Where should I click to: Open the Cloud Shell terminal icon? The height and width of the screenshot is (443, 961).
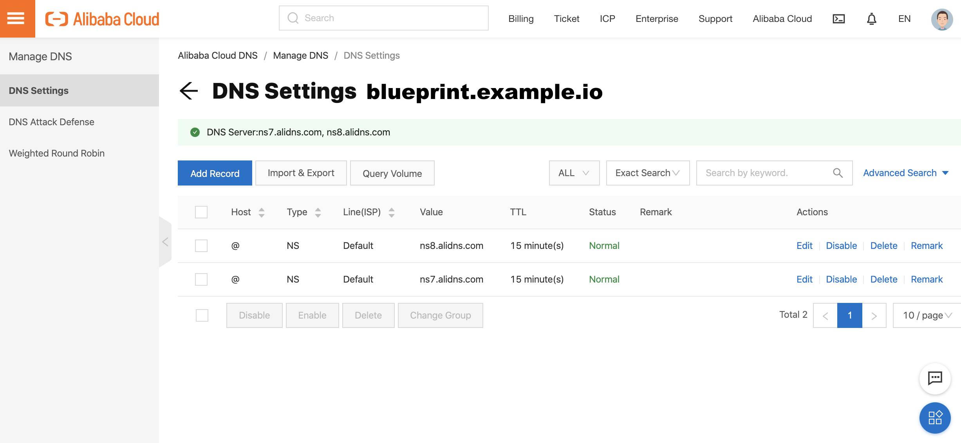point(838,19)
